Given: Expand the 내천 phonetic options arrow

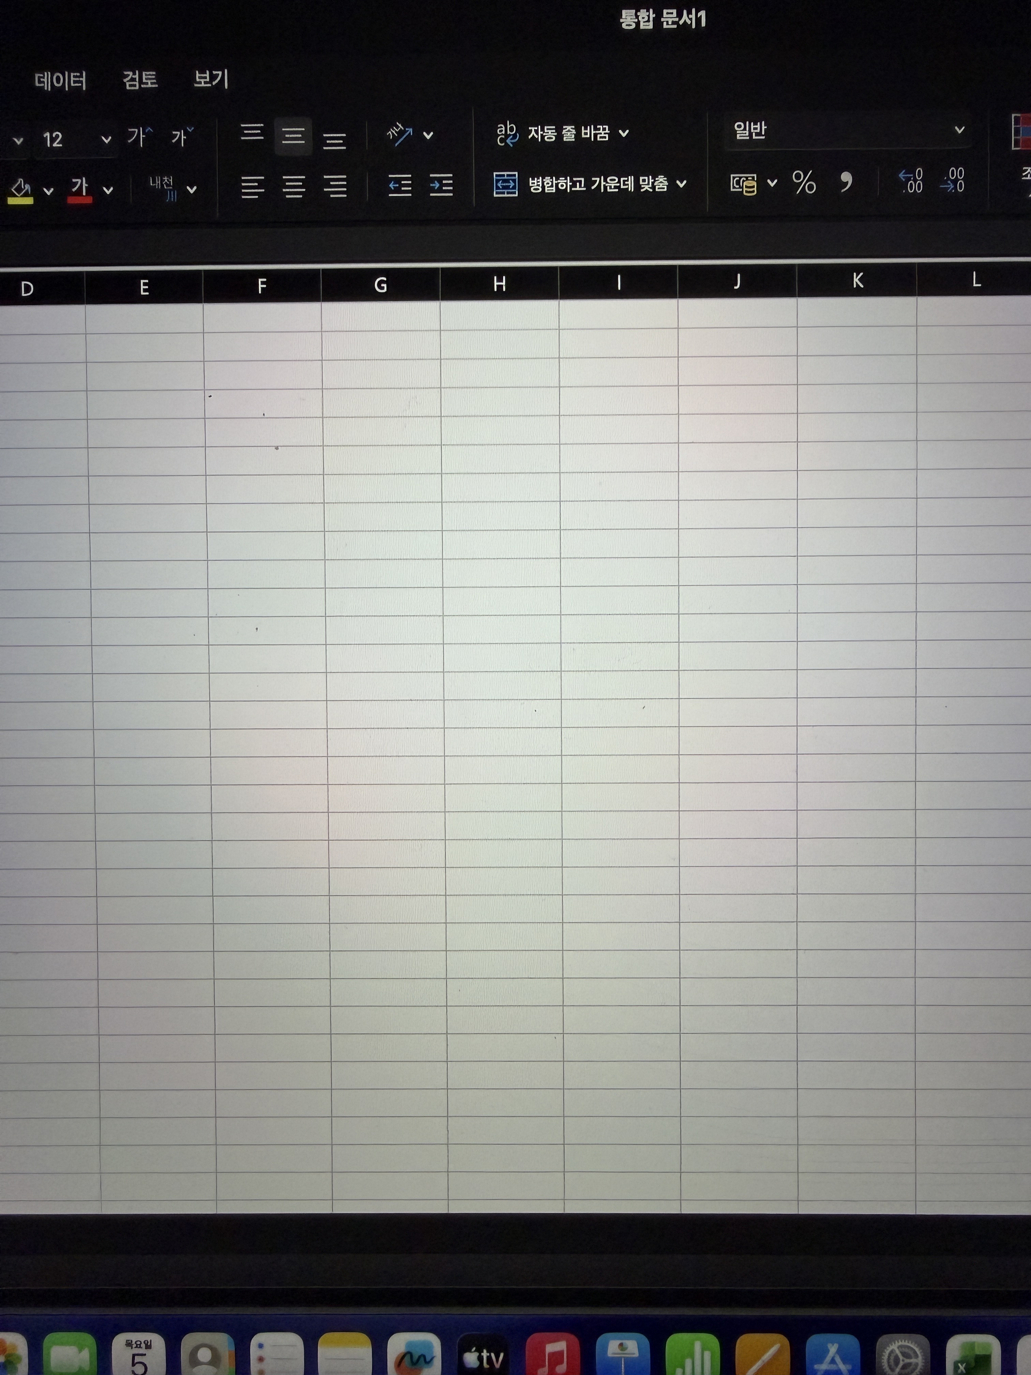Looking at the screenshot, I should tap(191, 190).
